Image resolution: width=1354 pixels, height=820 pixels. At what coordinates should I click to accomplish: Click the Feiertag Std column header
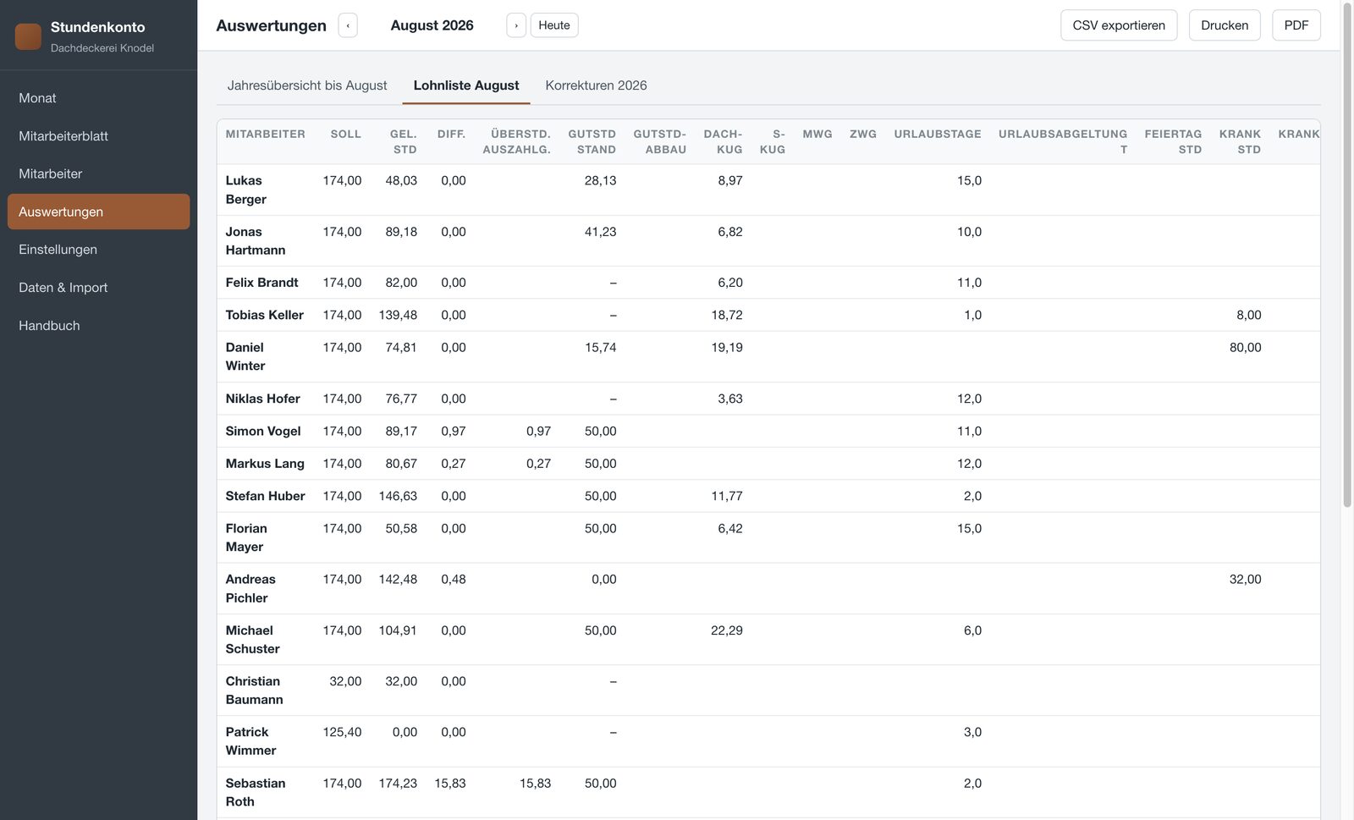1173,141
